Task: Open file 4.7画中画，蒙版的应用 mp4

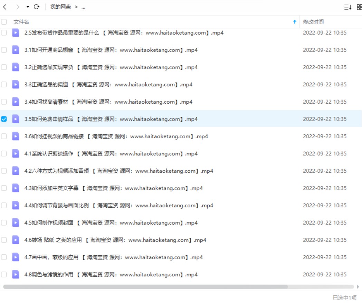Action: tap(114, 257)
